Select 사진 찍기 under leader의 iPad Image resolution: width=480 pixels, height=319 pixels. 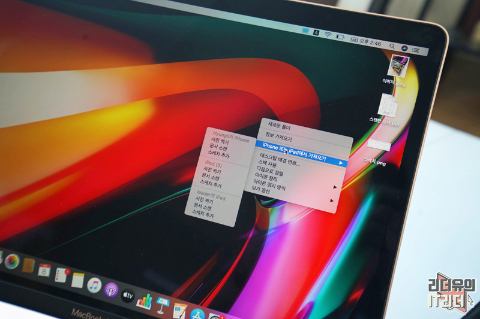click(x=204, y=201)
